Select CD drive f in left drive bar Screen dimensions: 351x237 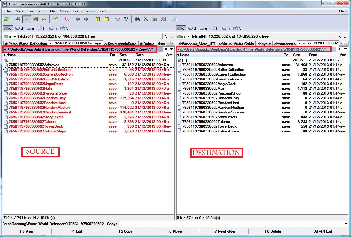point(41,28)
